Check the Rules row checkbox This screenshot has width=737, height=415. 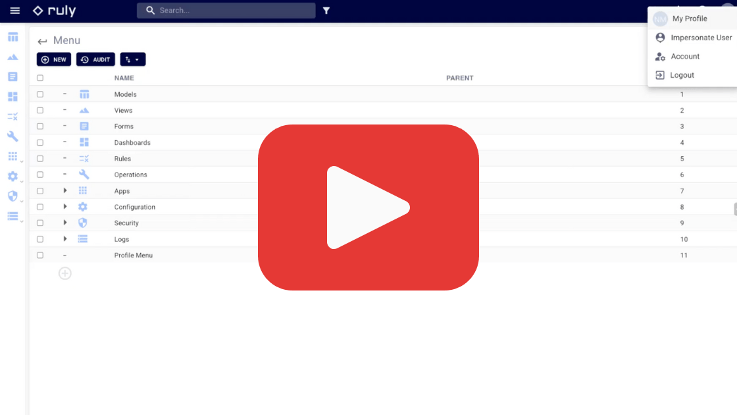(40, 159)
